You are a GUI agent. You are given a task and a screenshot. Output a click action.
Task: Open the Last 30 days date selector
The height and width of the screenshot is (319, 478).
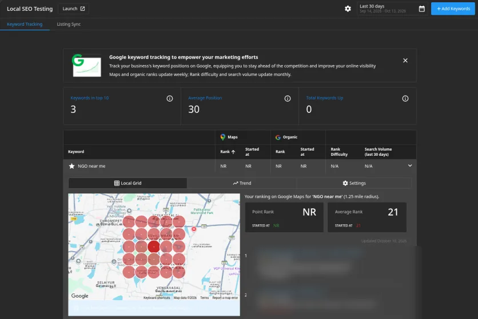pyautogui.click(x=392, y=9)
